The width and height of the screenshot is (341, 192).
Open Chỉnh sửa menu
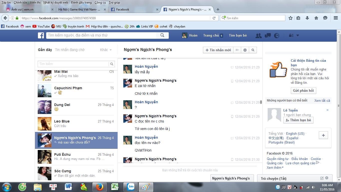20,2
